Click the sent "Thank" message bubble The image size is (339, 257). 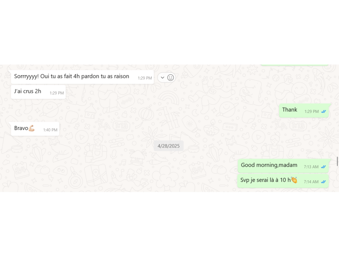coord(304,110)
